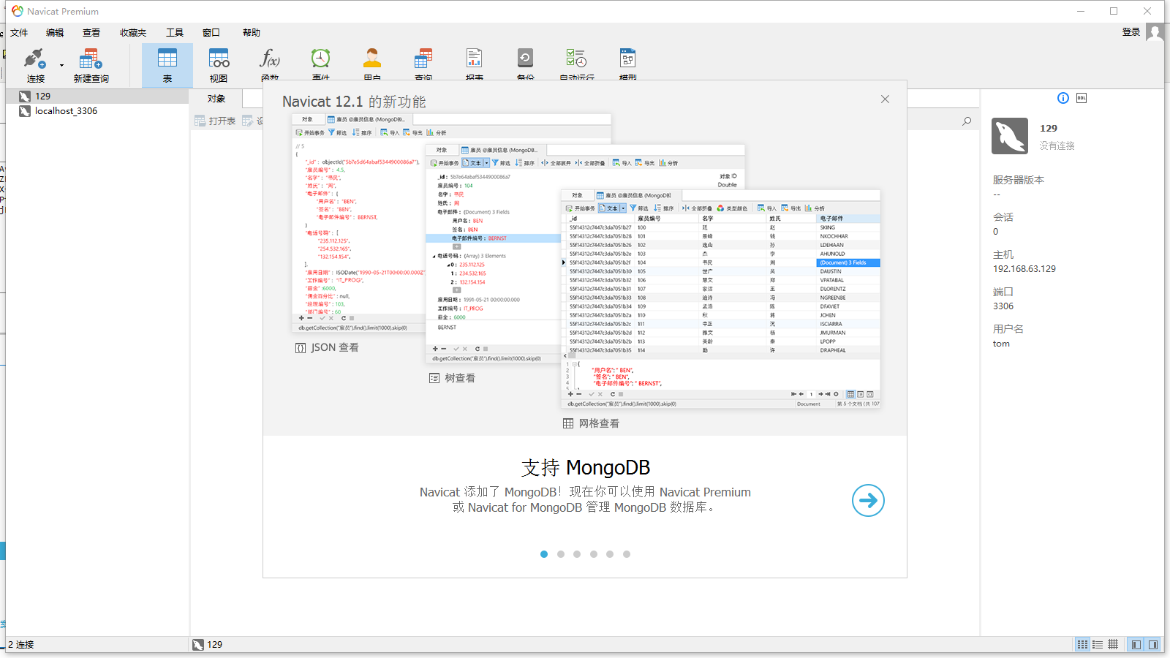Open the 收藏夹 menu
Screen dimensions: 1170x658
pyautogui.click(x=133, y=32)
